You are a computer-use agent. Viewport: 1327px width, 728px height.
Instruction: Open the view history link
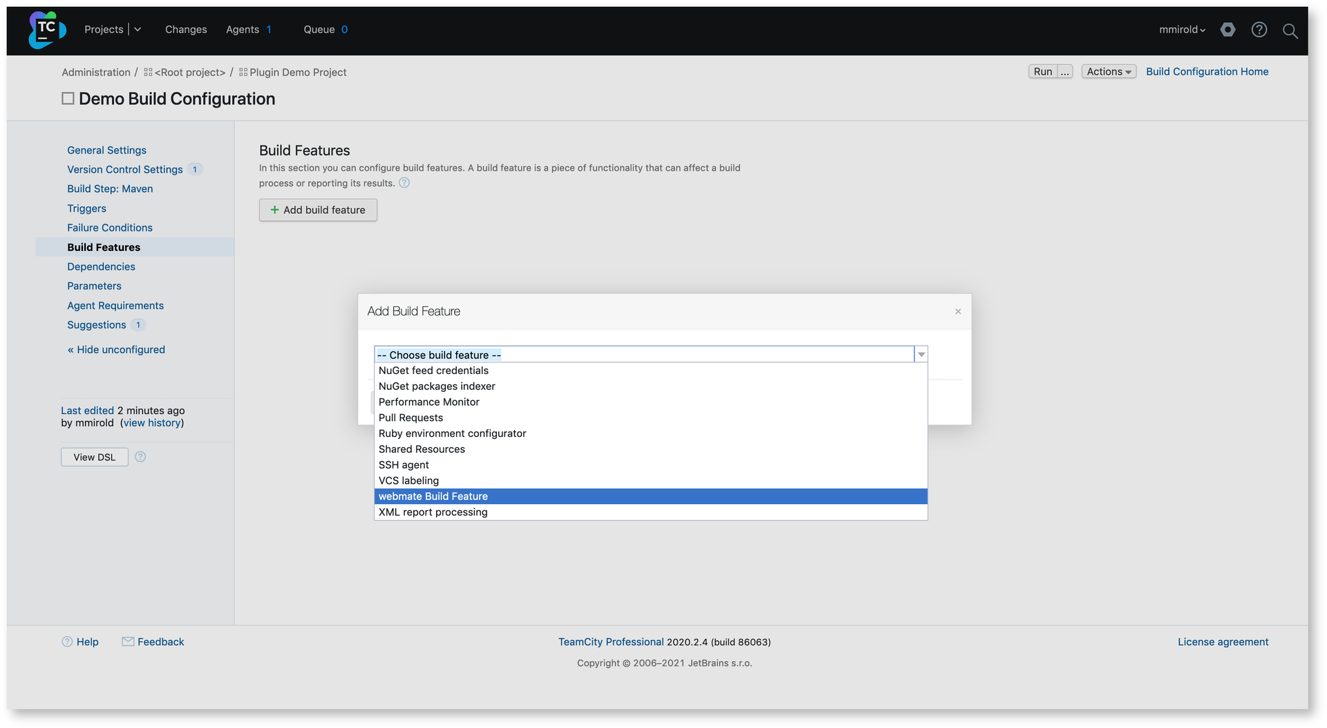pyautogui.click(x=152, y=423)
